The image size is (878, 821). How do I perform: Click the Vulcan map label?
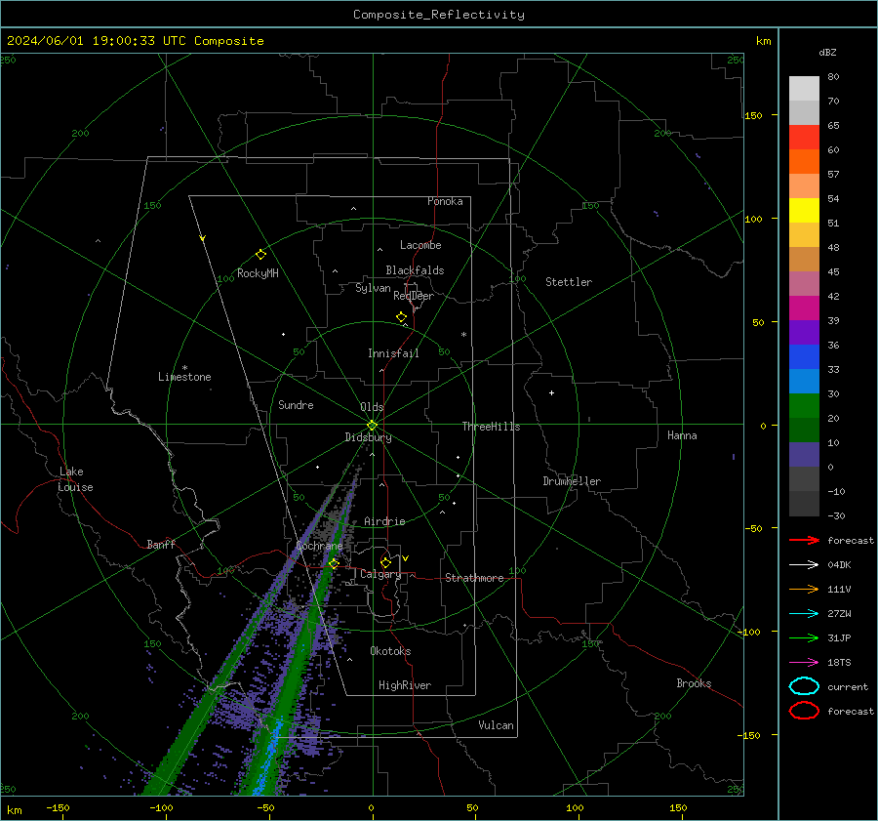(497, 725)
